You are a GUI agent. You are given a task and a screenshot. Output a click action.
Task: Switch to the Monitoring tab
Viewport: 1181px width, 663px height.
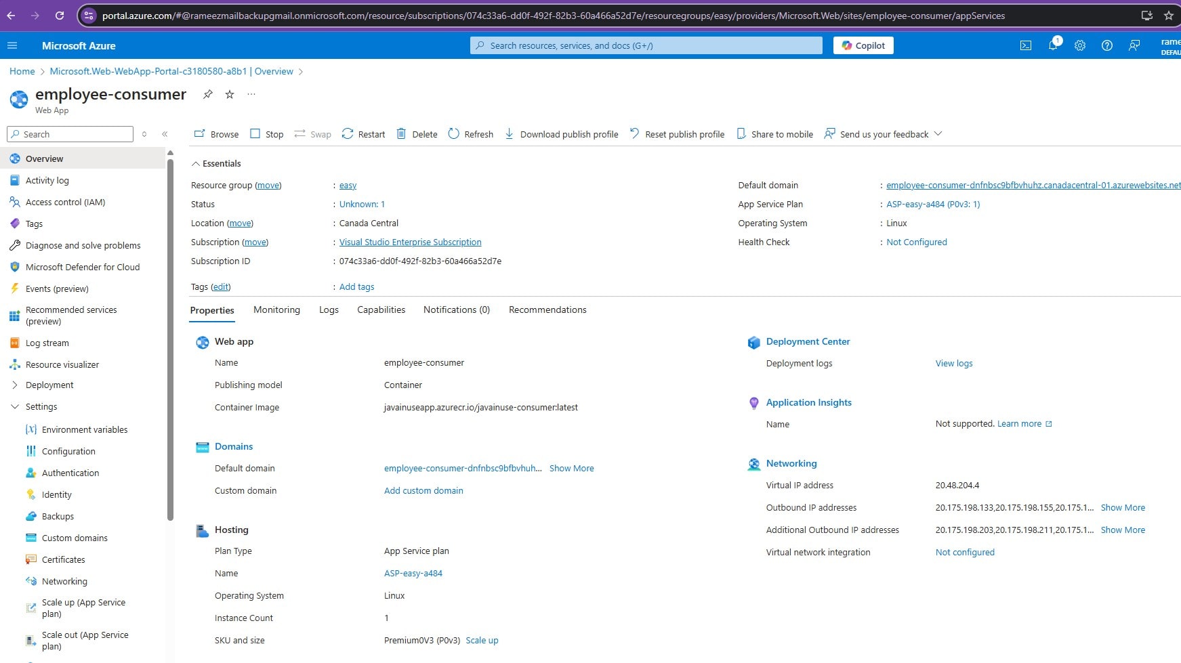(x=276, y=309)
